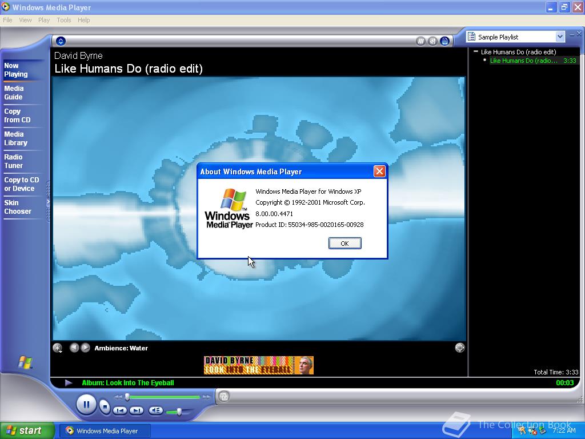Collapse the Like Humans Do playlist group
This screenshot has height=439, width=585.
476,51
